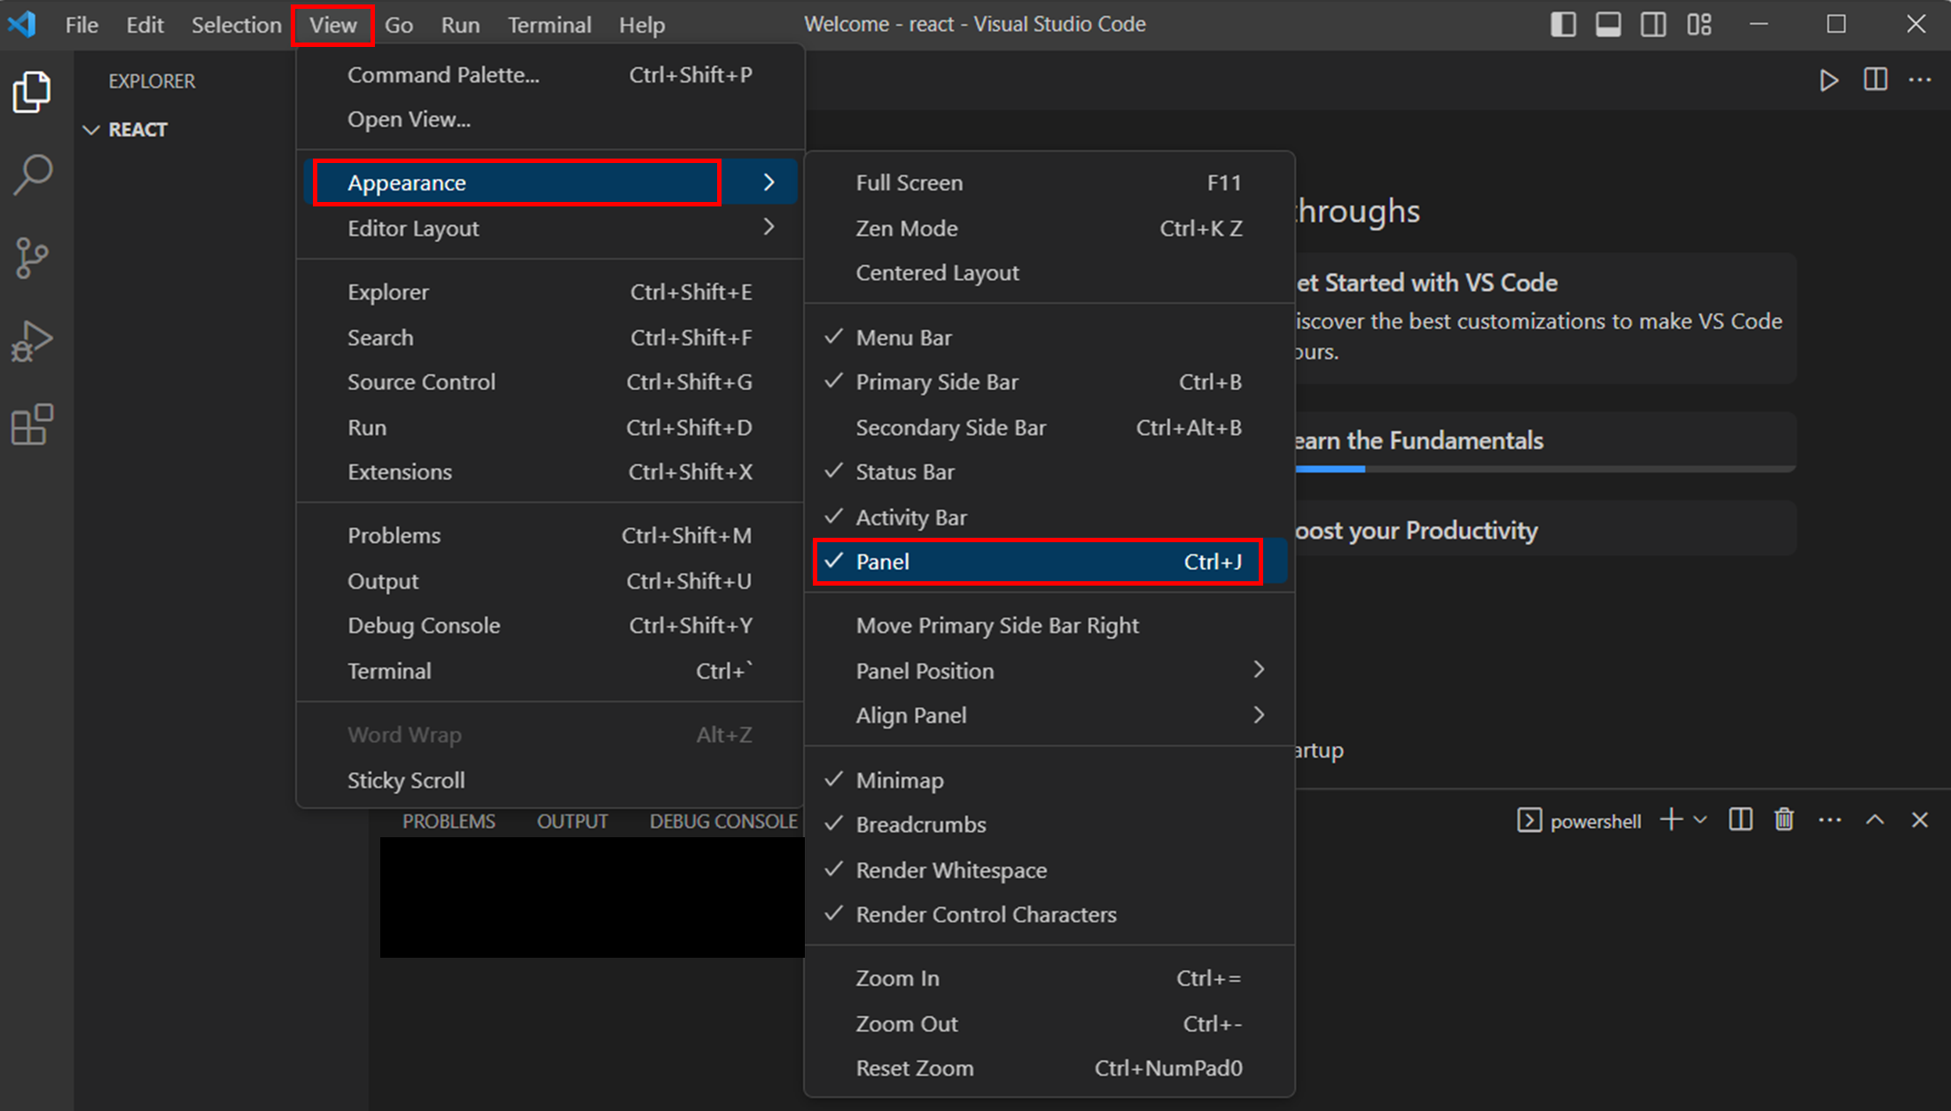The height and width of the screenshot is (1111, 1951).
Task: Uncheck the Status Bar visibility option
Action: pyautogui.click(x=905, y=472)
